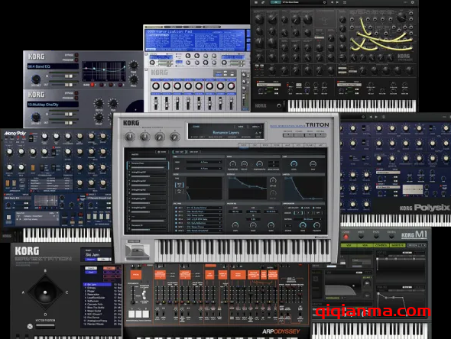Open the IFX5 effect dropdown in Triton
451x339 pixels.
(x=203, y=223)
